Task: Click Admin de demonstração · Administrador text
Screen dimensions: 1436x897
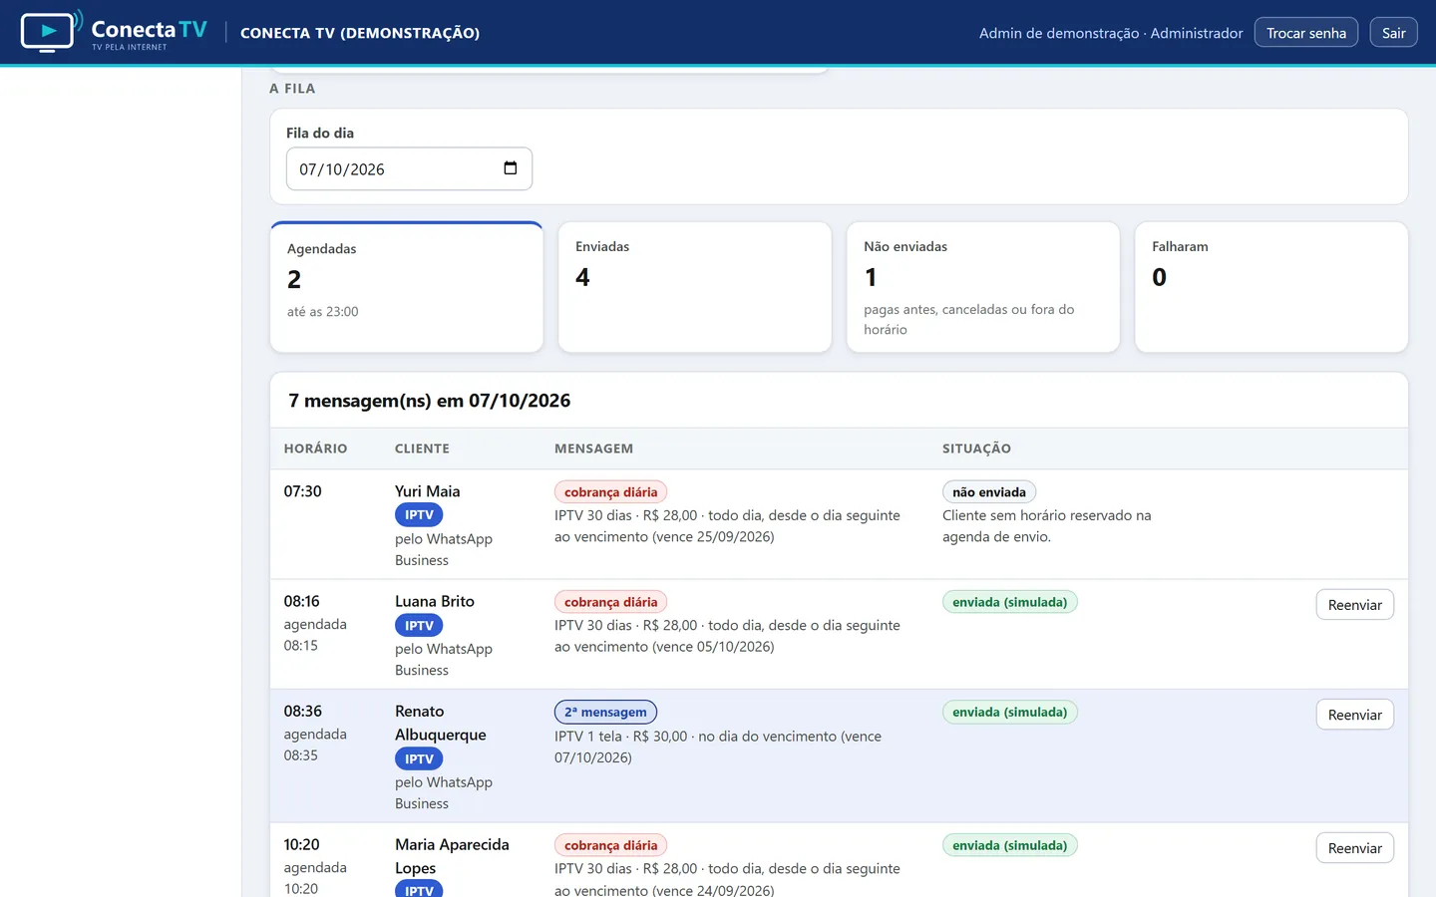Action: pyautogui.click(x=1111, y=33)
